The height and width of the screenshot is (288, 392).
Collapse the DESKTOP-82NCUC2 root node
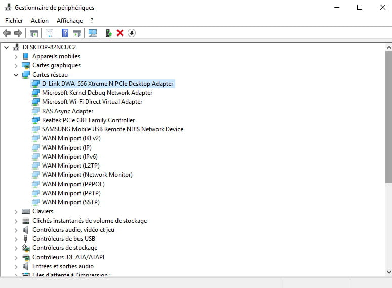pyautogui.click(x=6, y=47)
